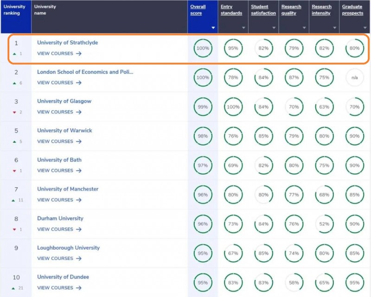Sort by Research quality header link

291,10
